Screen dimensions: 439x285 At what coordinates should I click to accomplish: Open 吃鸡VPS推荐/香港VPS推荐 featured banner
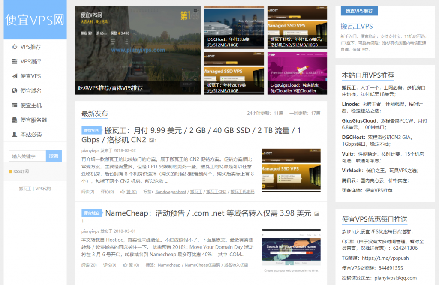[x=138, y=51]
